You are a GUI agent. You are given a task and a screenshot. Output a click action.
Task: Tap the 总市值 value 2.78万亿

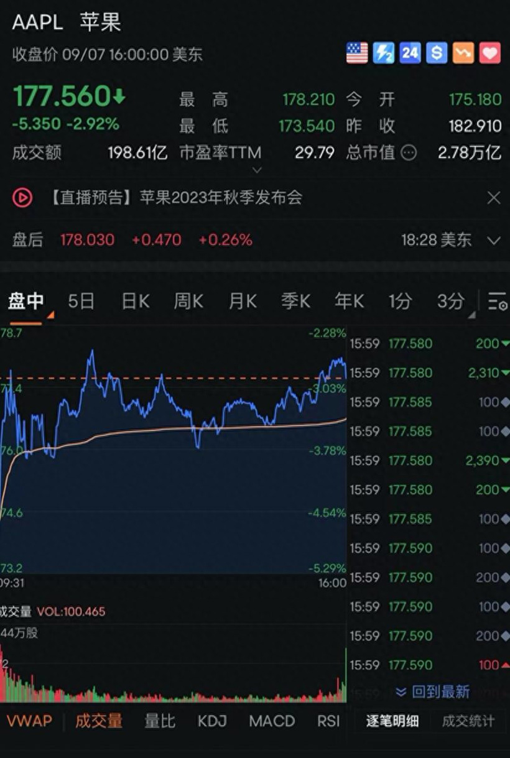(x=470, y=153)
